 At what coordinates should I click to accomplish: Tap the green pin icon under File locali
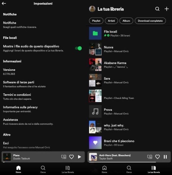[105, 36]
